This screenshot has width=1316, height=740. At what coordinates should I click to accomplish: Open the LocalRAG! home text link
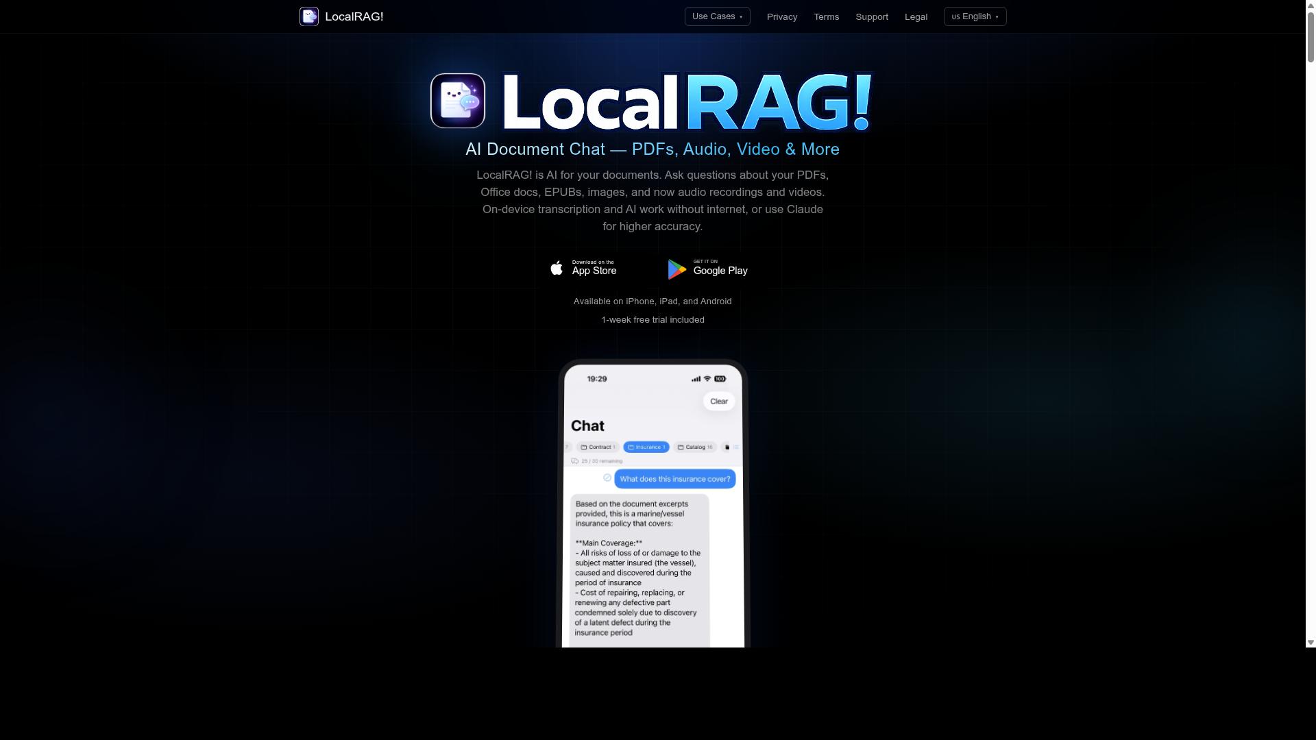coord(354,16)
